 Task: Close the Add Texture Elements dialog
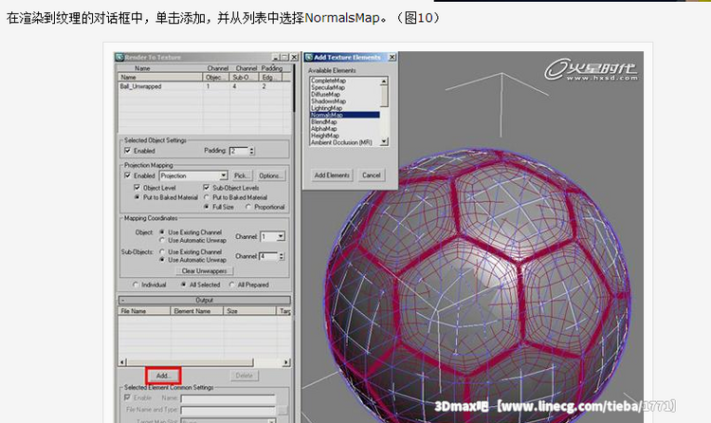coord(392,57)
